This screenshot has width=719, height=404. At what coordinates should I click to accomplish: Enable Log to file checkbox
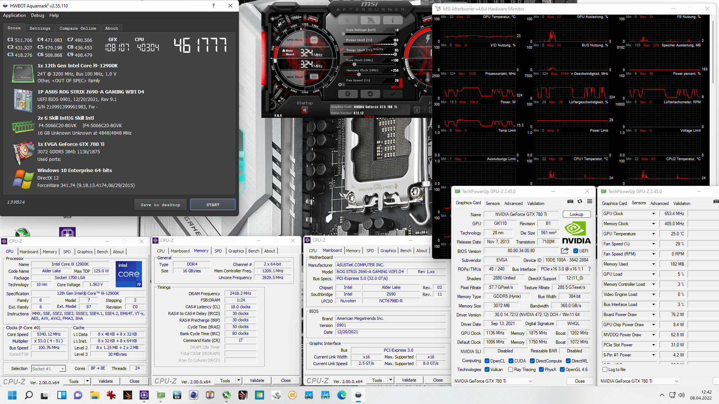605,370
